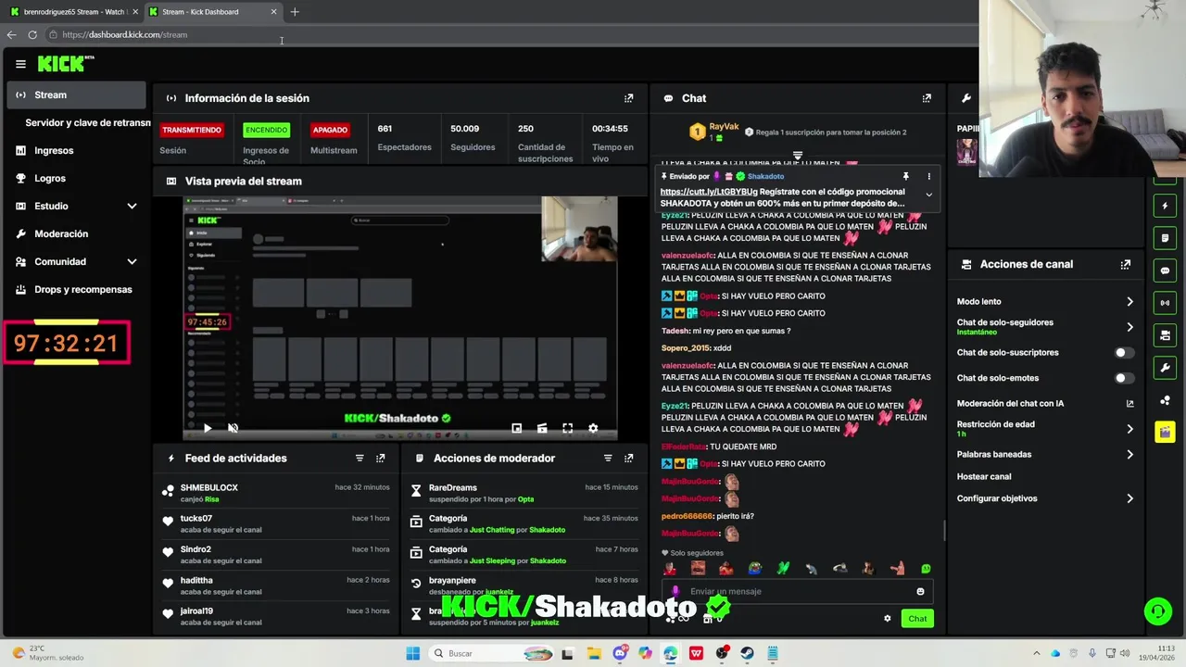Toggle Chat de solo-suscriptores
The height and width of the screenshot is (667, 1186).
tap(1123, 353)
